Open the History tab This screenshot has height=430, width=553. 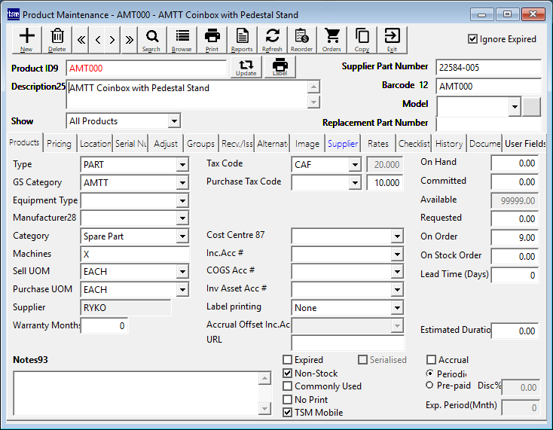point(449,144)
